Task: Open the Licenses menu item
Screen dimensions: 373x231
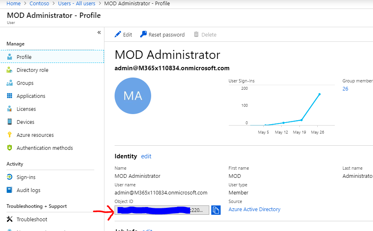Action: click(26, 109)
